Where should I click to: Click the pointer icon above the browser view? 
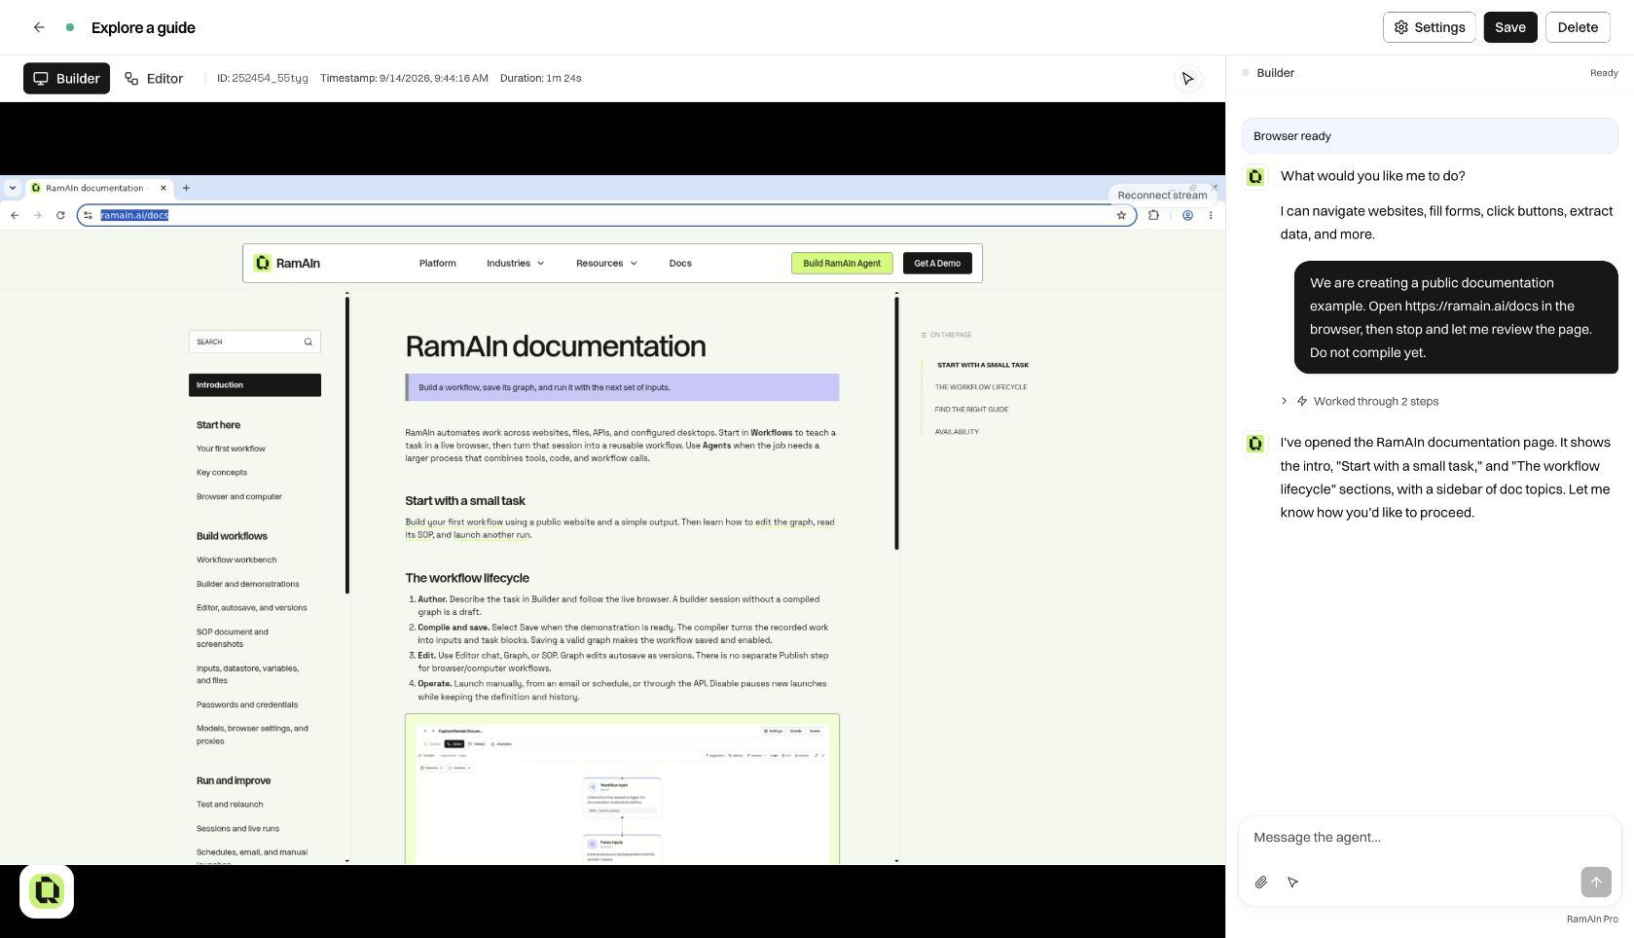tap(1187, 79)
